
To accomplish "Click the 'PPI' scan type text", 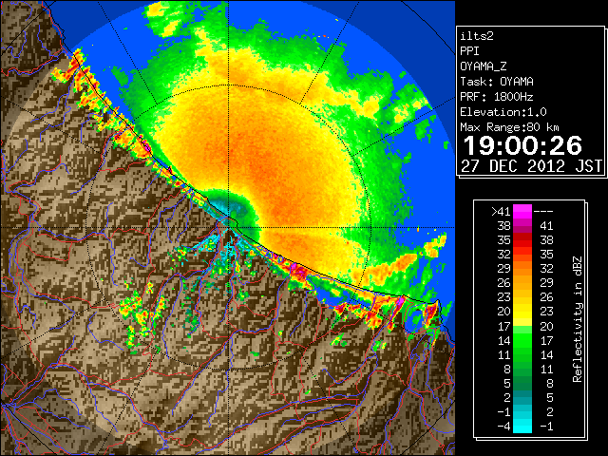I will click(x=469, y=51).
